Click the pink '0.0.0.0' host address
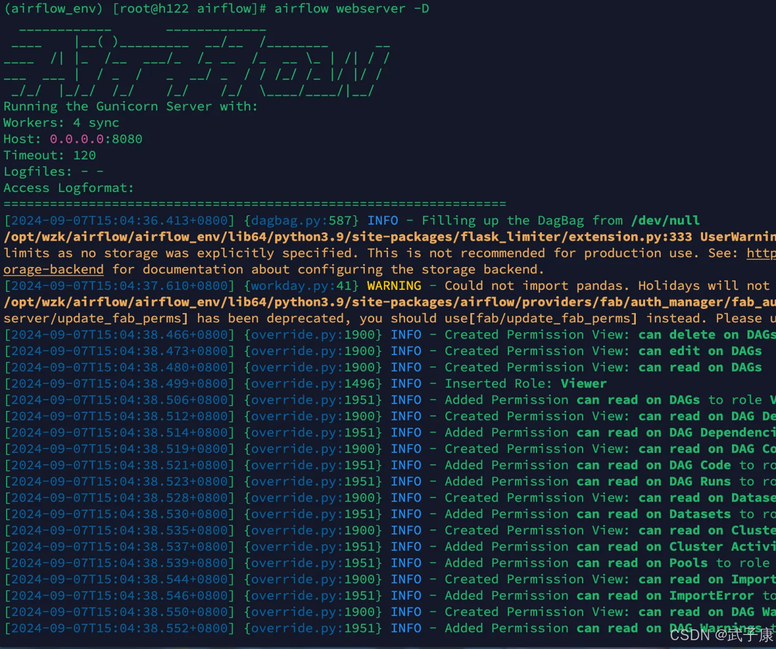 pyautogui.click(x=77, y=139)
